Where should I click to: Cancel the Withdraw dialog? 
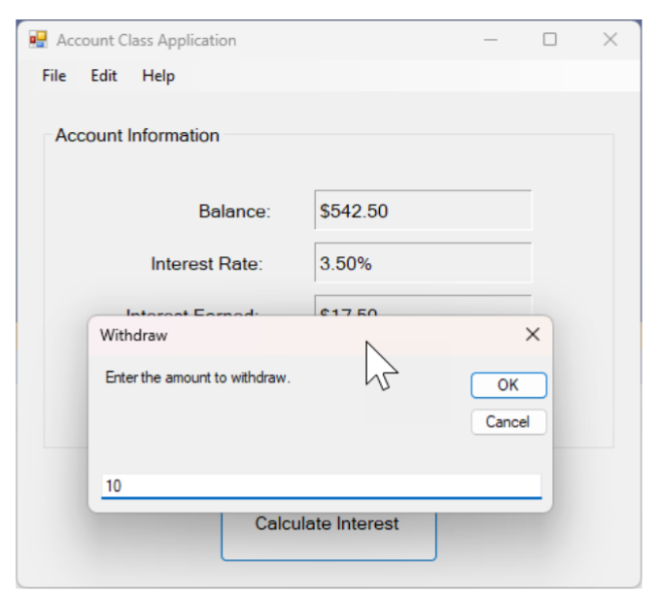tap(508, 421)
